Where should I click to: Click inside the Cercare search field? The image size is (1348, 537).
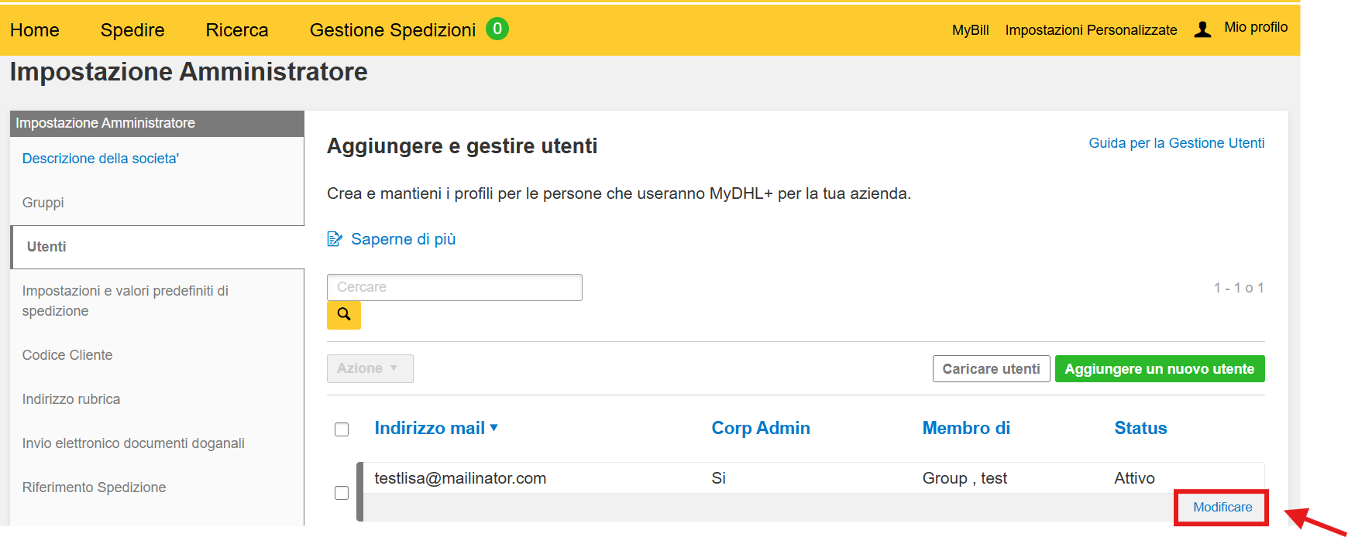[x=454, y=287]
